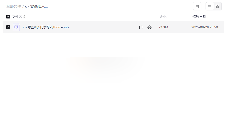Click the slash separator in breadcrumb

[x=23, y=7]
